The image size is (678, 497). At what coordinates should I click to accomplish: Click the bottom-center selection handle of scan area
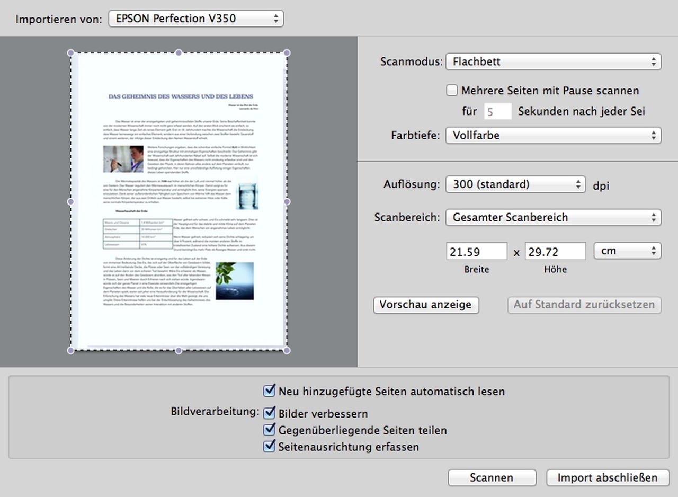[179, 350]
